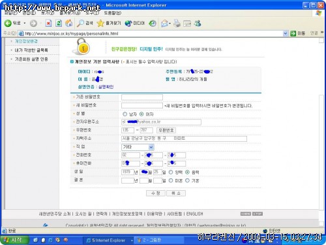Print the page with printer icon

click(x=177, y=24)
